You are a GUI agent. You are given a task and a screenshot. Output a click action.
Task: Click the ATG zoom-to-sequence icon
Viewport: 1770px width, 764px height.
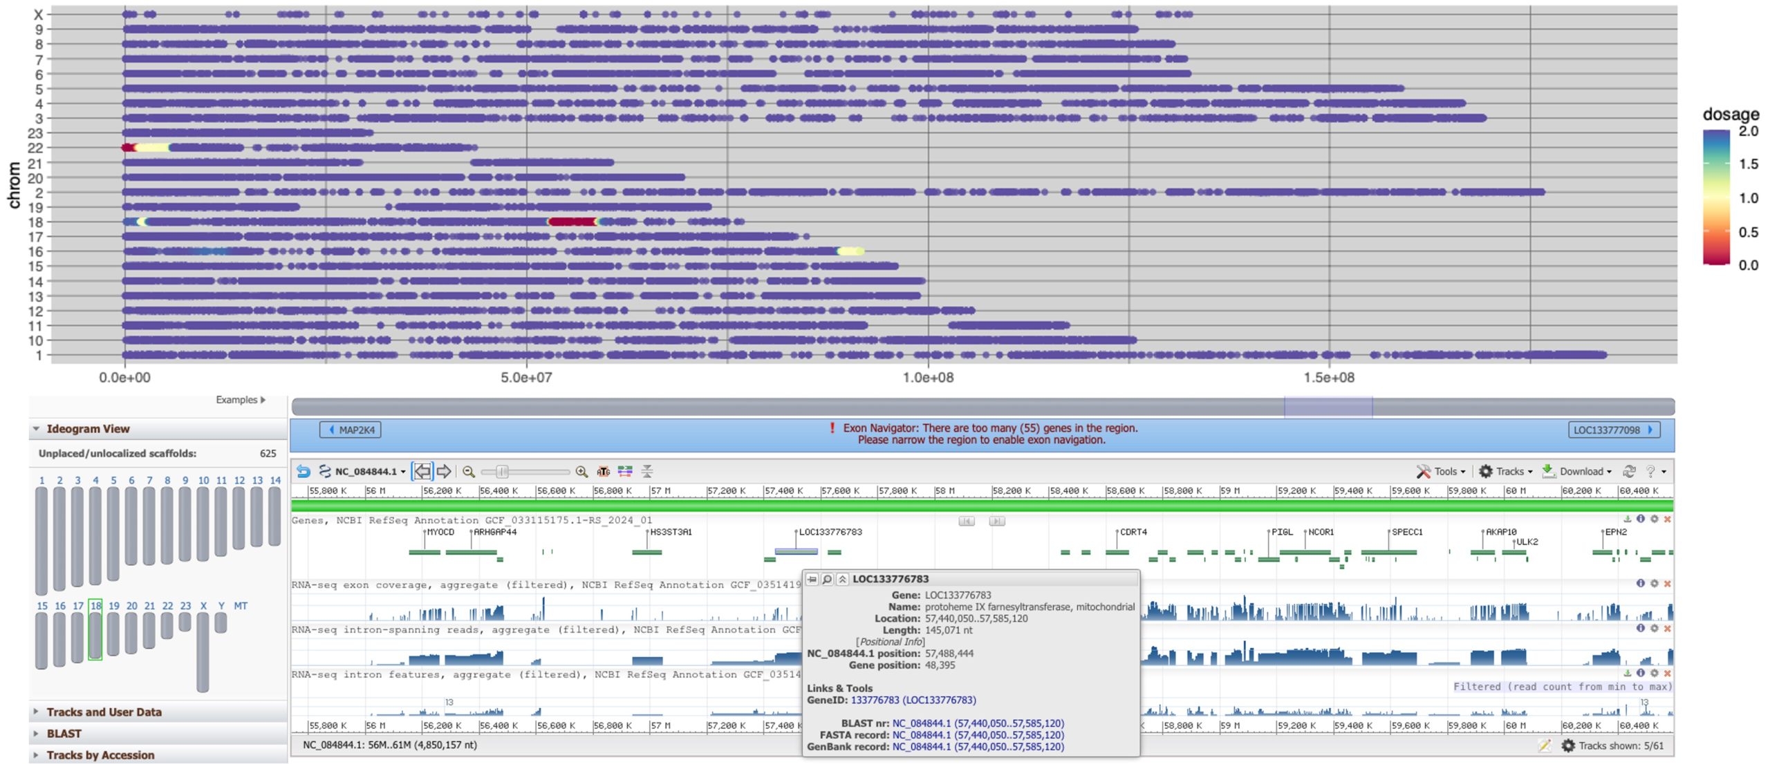603,471
